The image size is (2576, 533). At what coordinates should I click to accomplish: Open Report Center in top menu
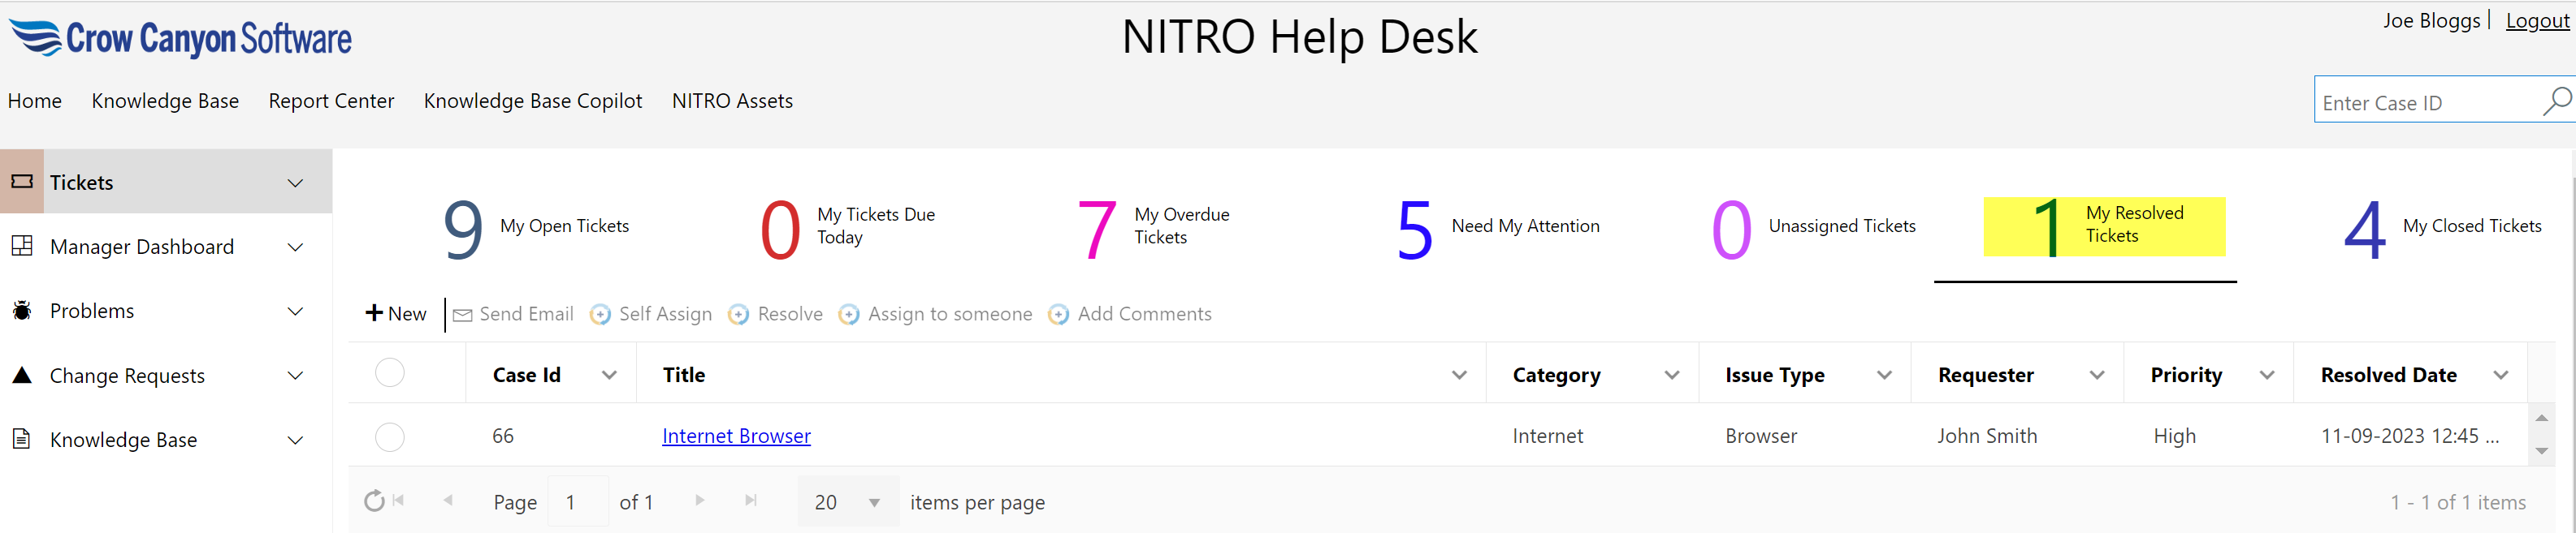(x=331, y=101)
